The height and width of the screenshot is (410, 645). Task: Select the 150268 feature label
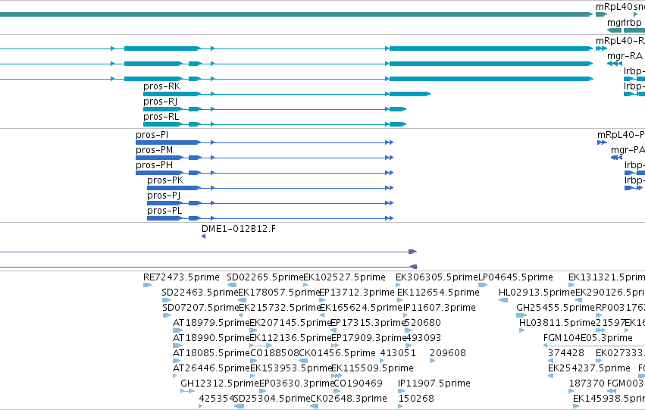pyautogui.click(x=416, y=399)
